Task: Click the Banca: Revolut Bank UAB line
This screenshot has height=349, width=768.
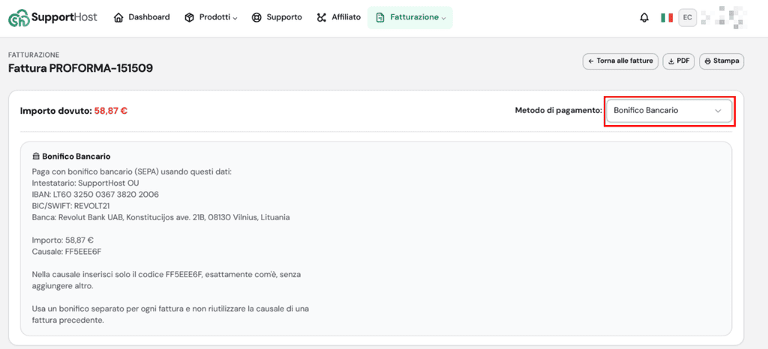Action: tap(160, 217)
